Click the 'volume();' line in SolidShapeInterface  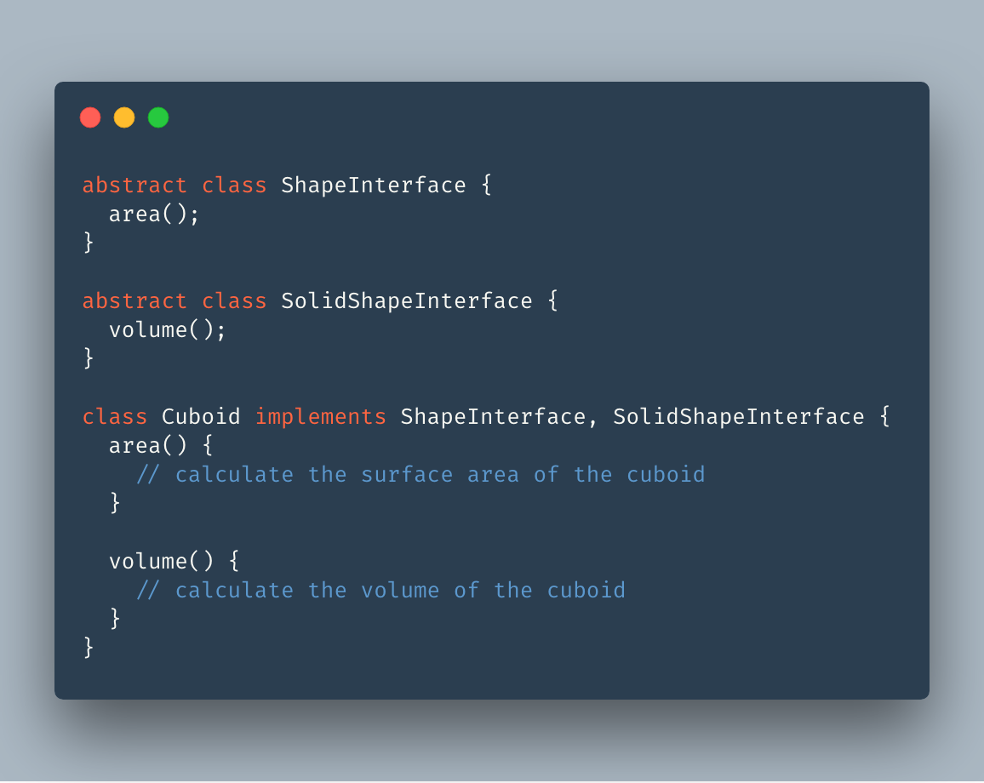tap(168, 330)
